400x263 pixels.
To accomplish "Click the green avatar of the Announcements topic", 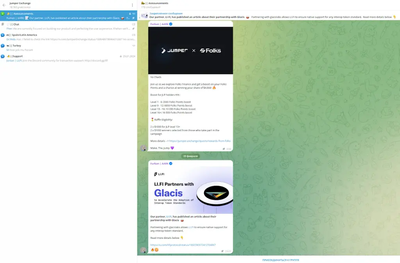I will coord(3,14).
